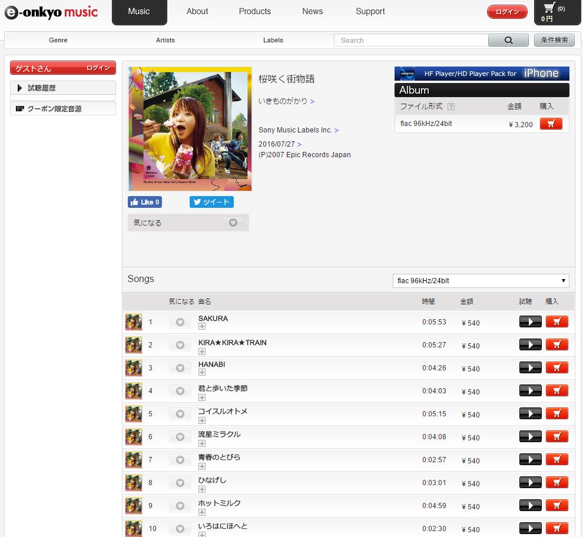The height and width of the screenshot is (537, 583).
Task: Go to e-onkyo music home logo
Action: (51, 12)
